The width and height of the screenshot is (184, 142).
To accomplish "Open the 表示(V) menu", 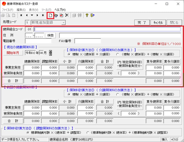I will (33, 10).
